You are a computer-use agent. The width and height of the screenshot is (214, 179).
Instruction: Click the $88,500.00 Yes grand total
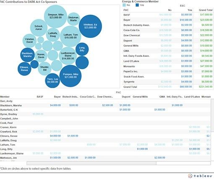[x=186, y=87]
